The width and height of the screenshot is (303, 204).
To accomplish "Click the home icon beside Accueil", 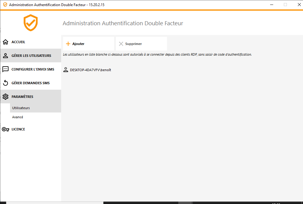I will [x=5, y=42].
